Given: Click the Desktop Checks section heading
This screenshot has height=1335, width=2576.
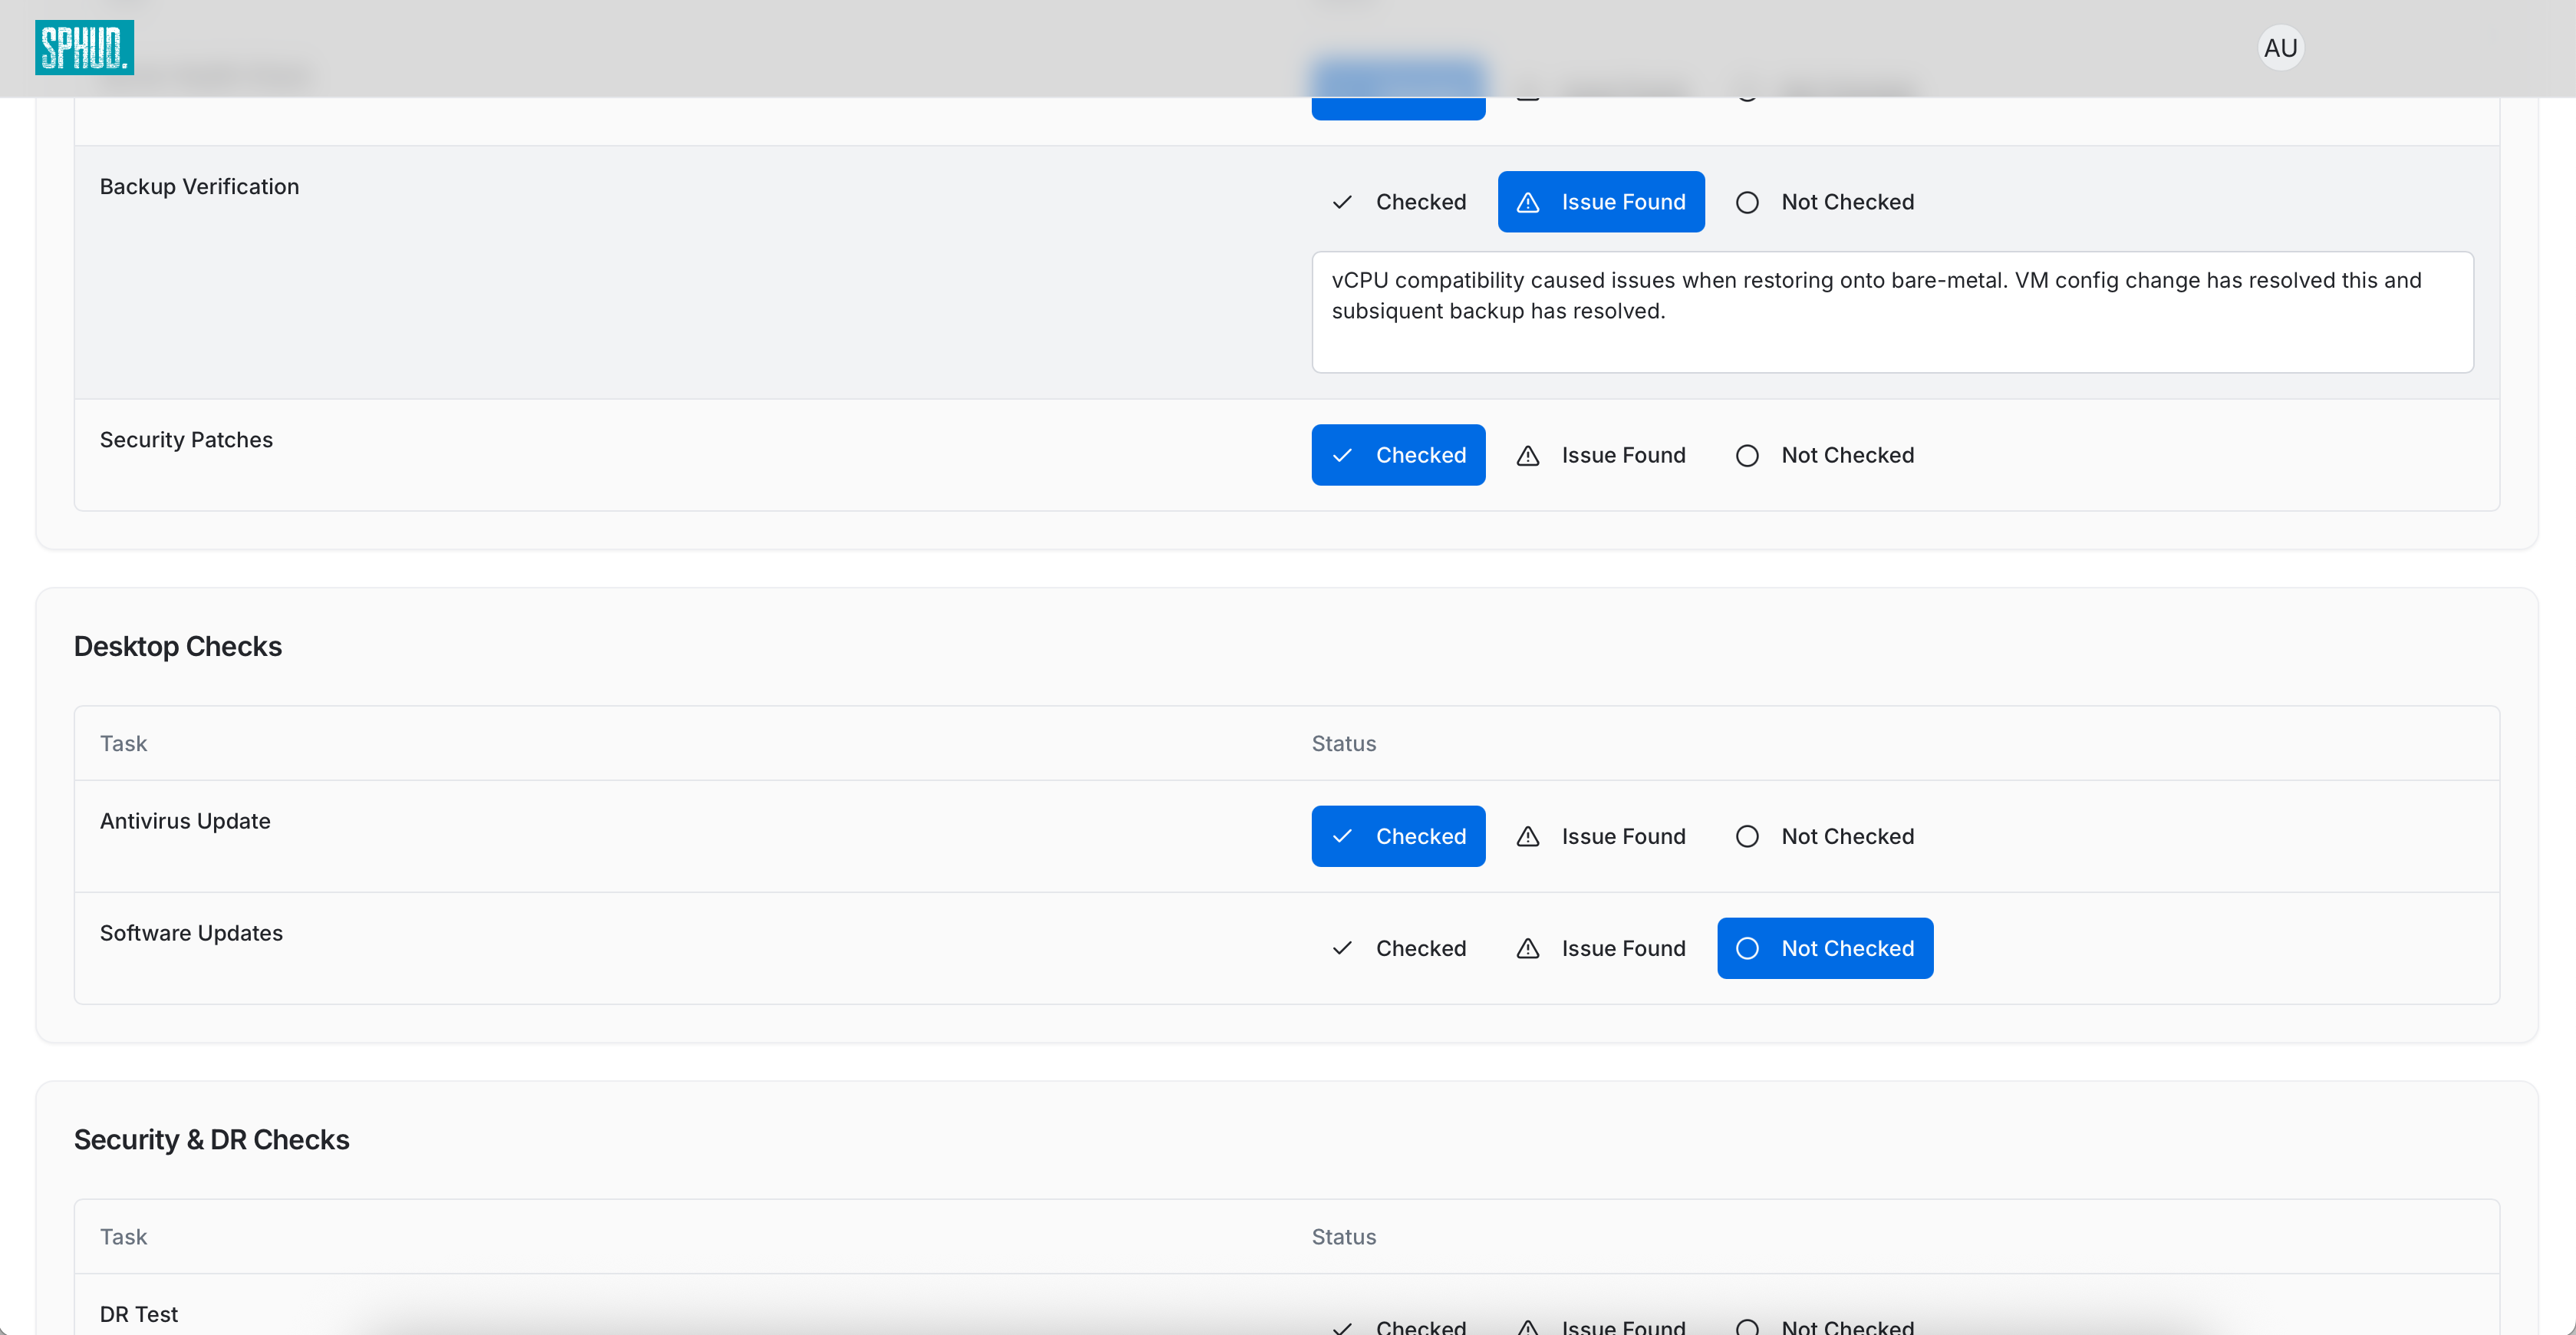Looking at the screenshot, I should [178, 646].
